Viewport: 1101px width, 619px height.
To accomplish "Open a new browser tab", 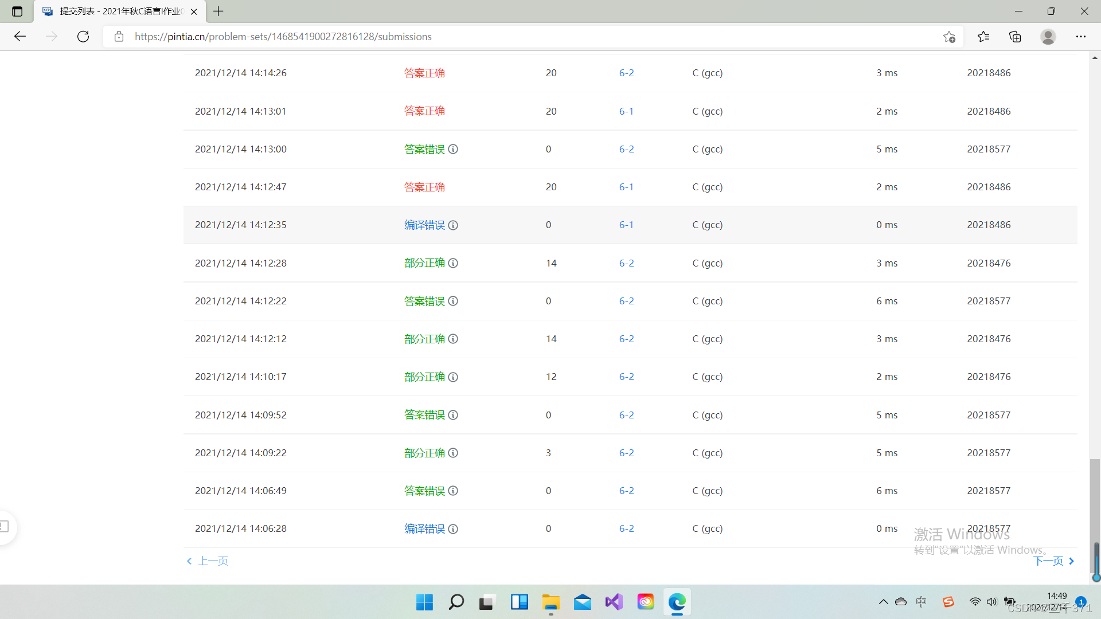I will [218, 11].
